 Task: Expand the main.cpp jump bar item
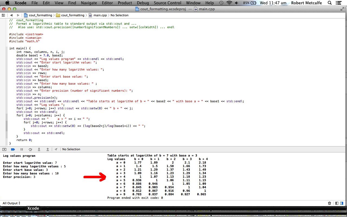point(98,15)
